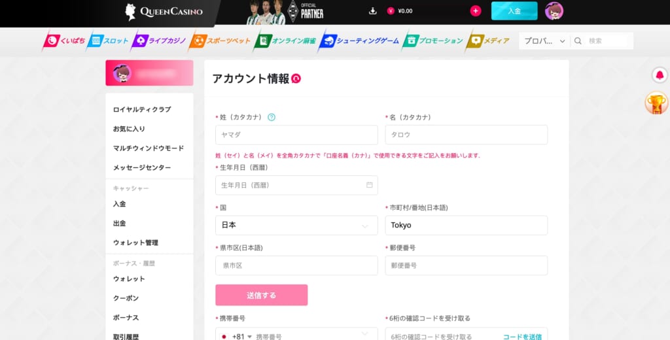Click the くいぱち category icon
670x340 pixels.
tap(52, 41)
